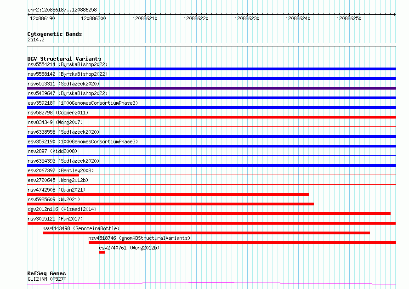
Task: Click nsv5439647 (ByrskaBishop2022) label
Action: click(x=68, y=93)
